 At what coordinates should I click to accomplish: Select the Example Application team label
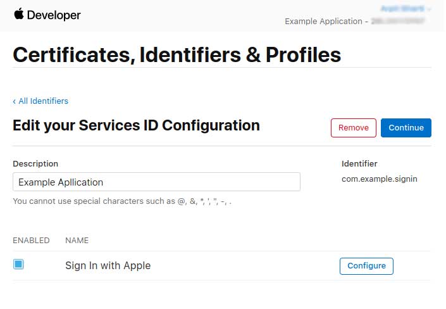click(x=323, y=22)
